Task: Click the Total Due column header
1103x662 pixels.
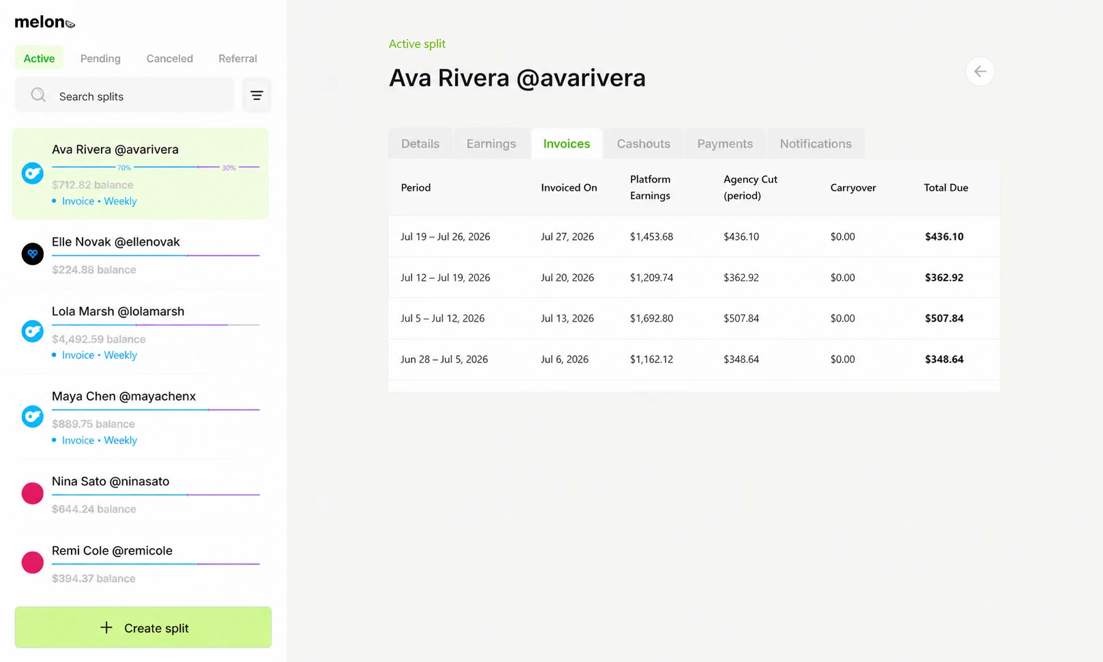Action: pyautogui.click(x=946, y=187)
